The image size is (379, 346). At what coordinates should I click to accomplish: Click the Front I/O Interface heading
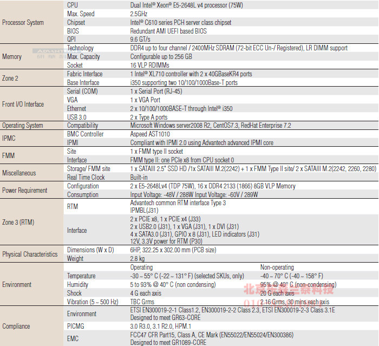23,104
